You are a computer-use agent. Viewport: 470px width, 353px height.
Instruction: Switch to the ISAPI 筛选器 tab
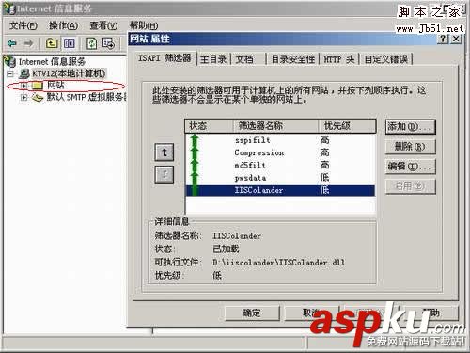pos(164,58)
